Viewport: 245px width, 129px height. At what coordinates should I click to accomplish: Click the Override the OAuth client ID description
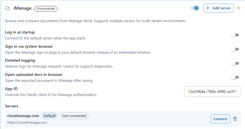[51, 95]
